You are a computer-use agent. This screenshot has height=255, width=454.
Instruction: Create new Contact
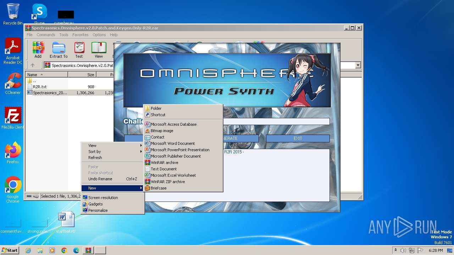[x=183, y=137]
